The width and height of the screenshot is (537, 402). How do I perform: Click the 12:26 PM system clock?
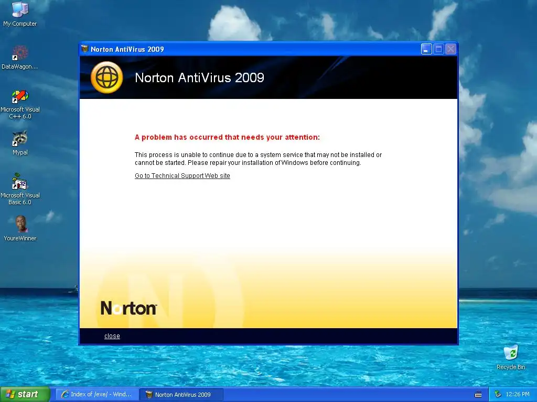tap(518, 395)
